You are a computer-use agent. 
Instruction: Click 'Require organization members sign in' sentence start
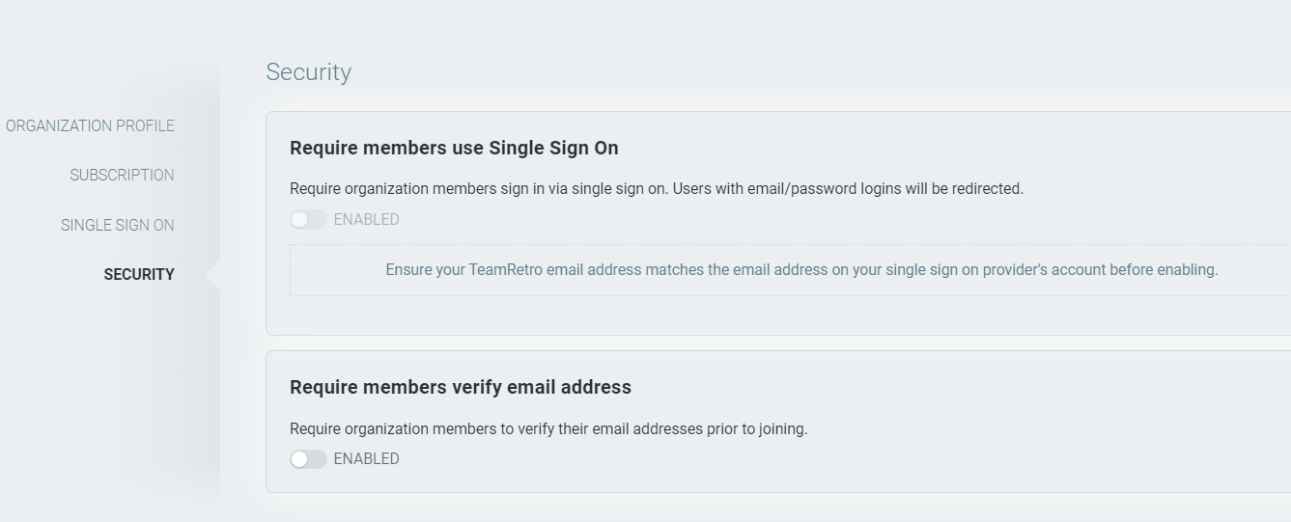[410, 189]
